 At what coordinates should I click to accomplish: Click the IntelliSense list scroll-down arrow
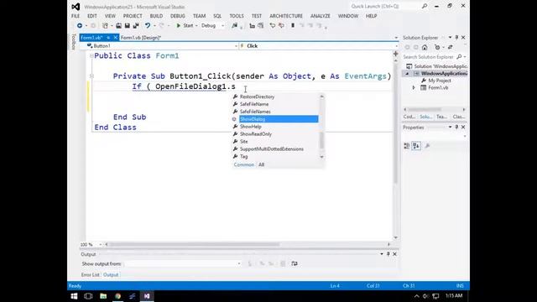click(321, 157)
